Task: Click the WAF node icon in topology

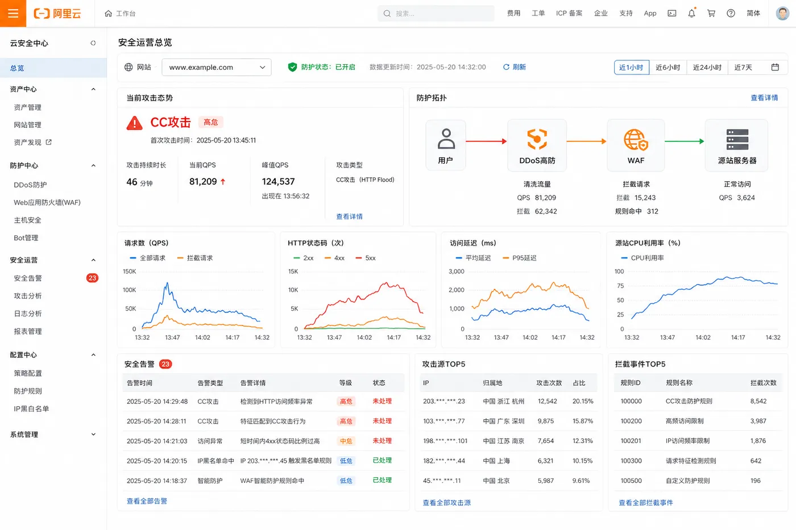Action: (x=636, y=140)
